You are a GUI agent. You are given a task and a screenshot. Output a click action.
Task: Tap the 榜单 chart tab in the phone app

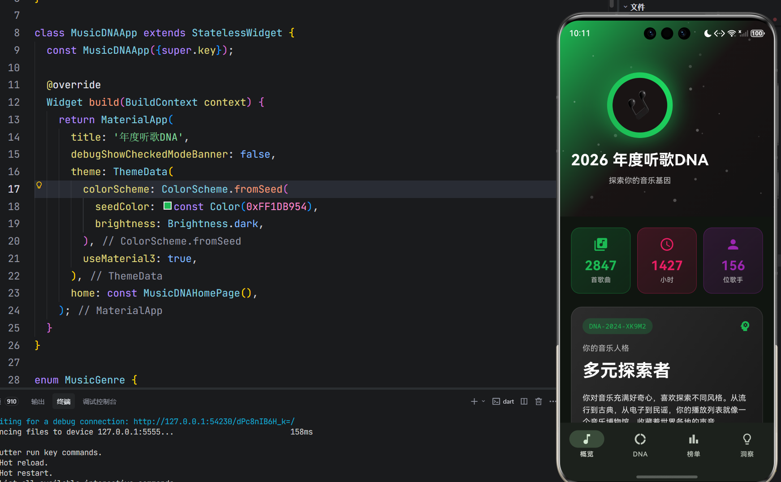coord(694,444)
